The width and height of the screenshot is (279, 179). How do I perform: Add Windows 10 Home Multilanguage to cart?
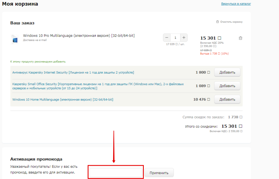pos(227,99)
